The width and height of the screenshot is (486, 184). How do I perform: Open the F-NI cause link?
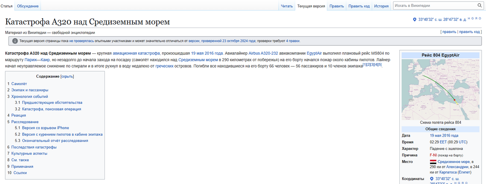pos(434,155)
